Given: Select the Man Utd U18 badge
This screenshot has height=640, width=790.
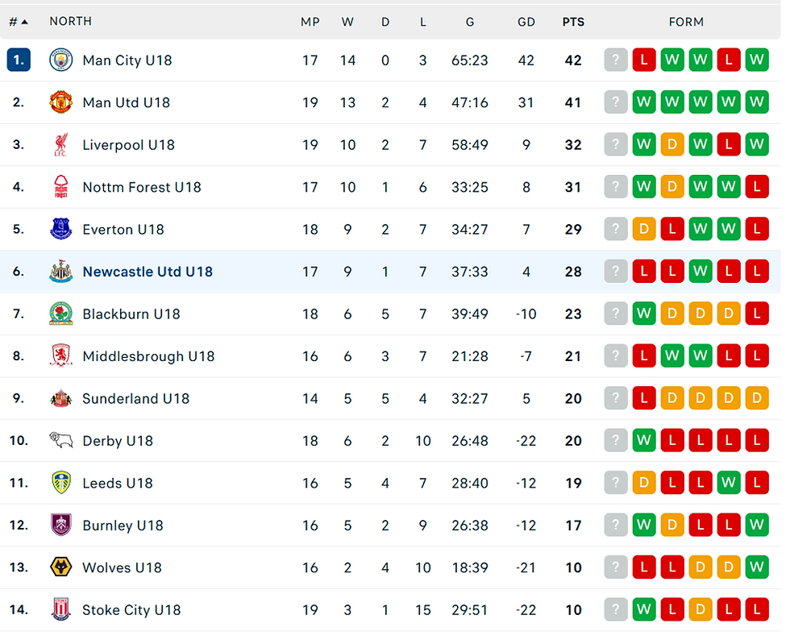Looking at the screenshot, I should 62,102.
